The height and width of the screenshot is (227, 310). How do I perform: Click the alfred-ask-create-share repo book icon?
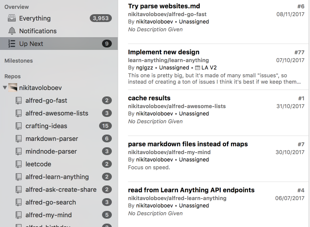[19, 189]
